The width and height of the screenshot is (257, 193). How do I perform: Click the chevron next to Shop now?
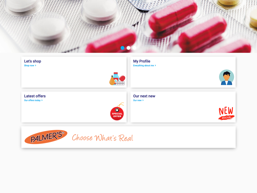[35, 65]
